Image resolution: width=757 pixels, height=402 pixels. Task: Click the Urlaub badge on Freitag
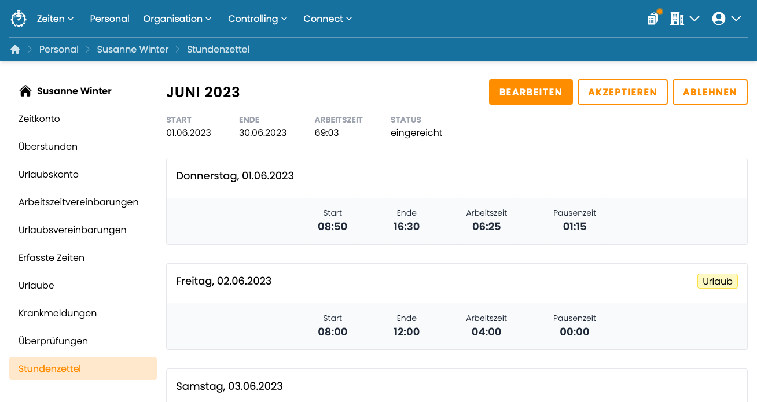(718, 281)
